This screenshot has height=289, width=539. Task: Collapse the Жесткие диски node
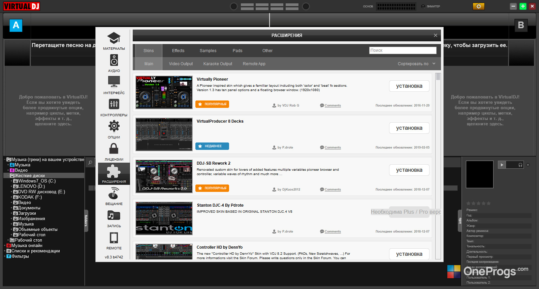pos(8,176)
